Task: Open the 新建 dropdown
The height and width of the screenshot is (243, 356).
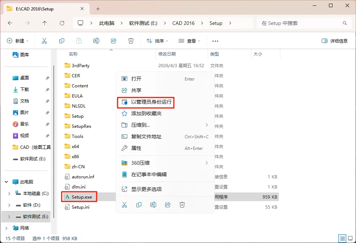Action: [x=18, y=41]
